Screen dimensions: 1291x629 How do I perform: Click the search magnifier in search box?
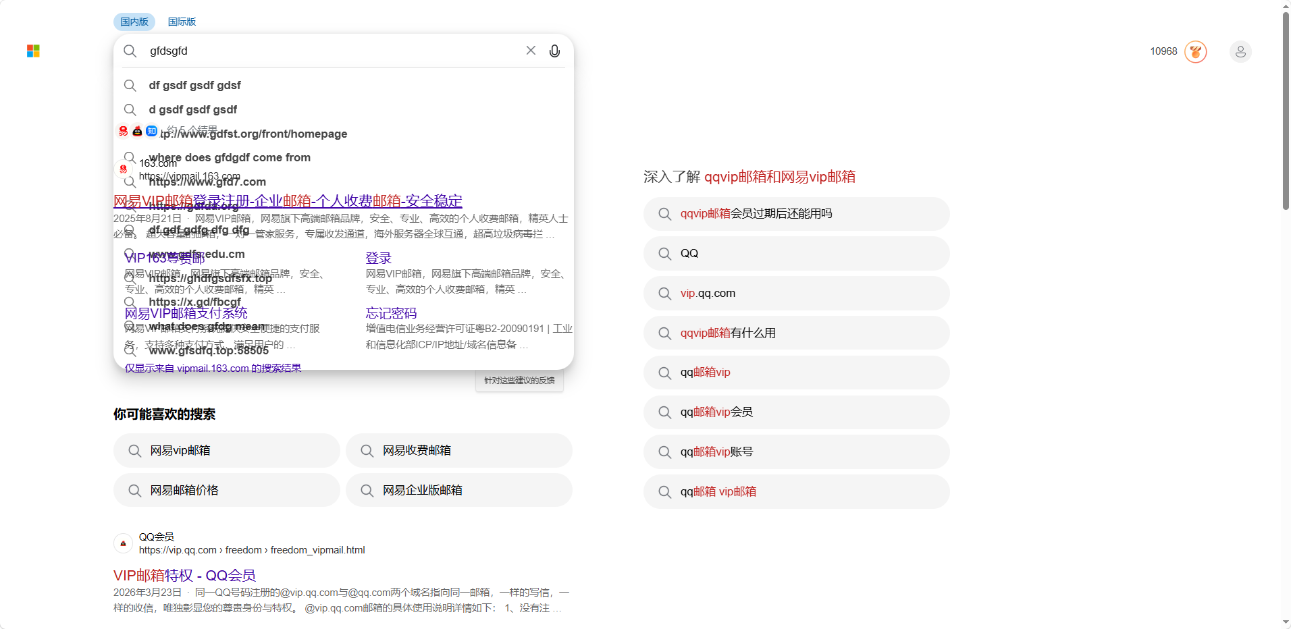coord(130,51)
